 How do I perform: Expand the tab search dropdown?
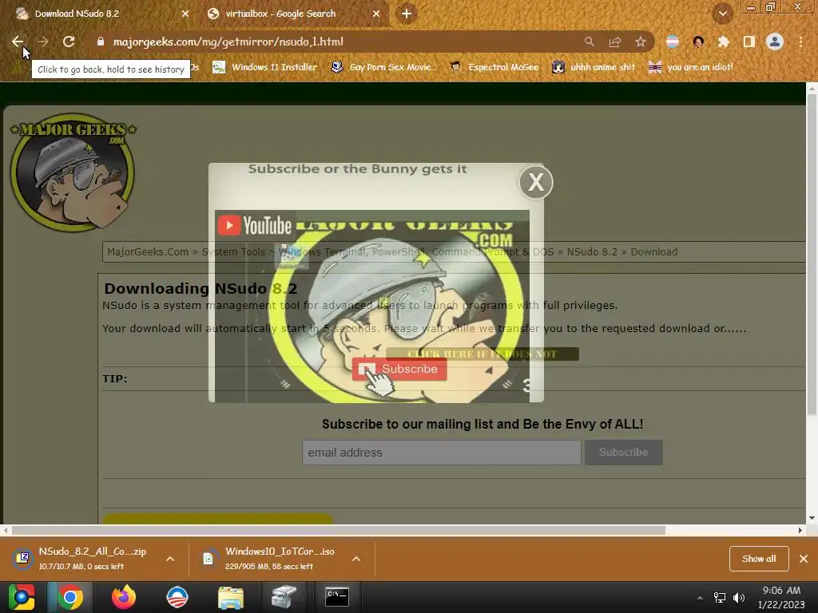click(x=722, y=14)
